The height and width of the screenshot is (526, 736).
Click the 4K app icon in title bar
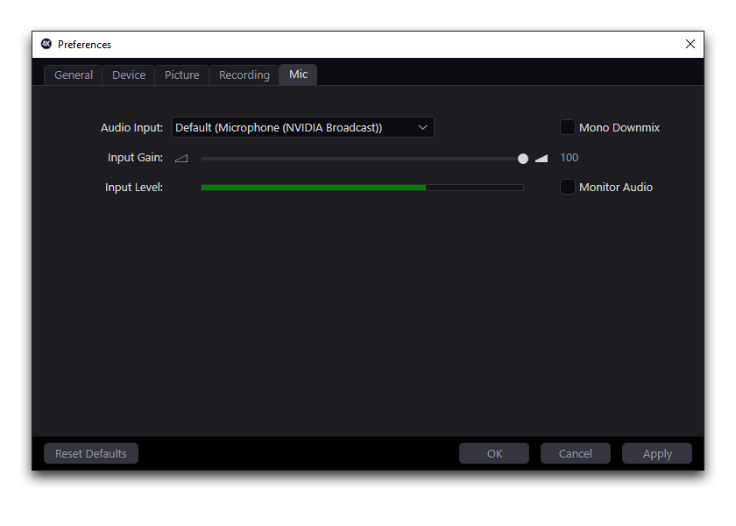point(46,44)
